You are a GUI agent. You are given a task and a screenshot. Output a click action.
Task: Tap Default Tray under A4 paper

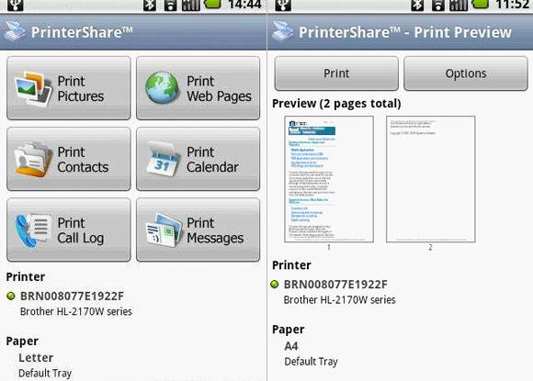pos(311,362)
